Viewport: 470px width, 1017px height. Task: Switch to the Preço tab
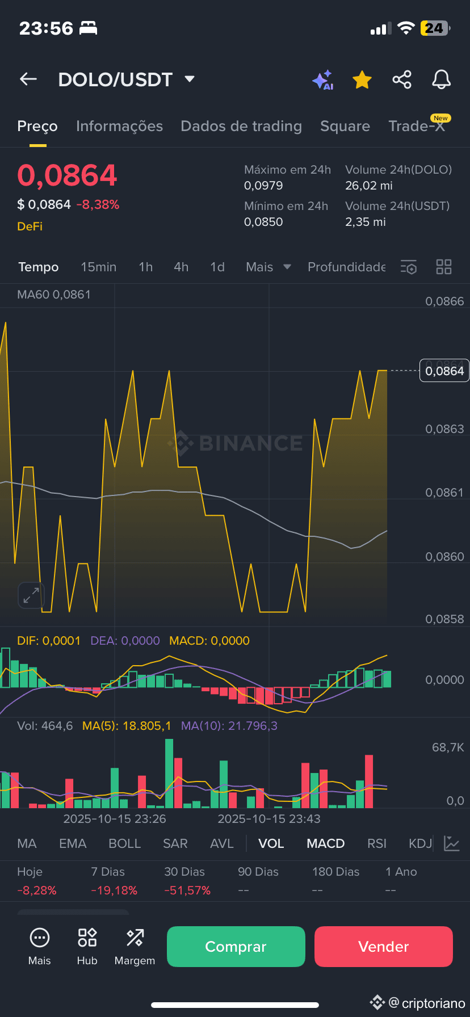coord(37,126)
